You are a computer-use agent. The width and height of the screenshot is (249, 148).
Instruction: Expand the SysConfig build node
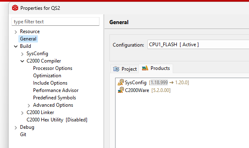(x=22, y=54)
